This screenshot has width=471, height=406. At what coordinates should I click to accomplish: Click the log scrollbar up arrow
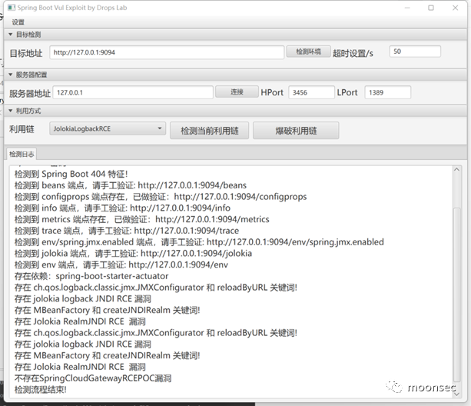456,169
